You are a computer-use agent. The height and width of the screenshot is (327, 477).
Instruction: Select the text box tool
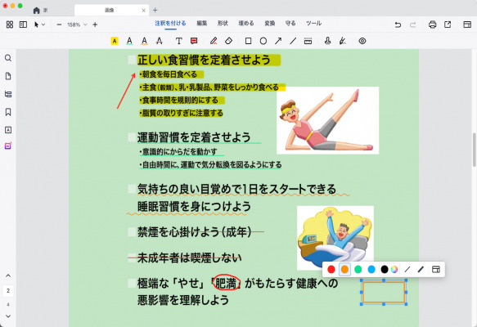pyautogui.click(x=179, y=41)
